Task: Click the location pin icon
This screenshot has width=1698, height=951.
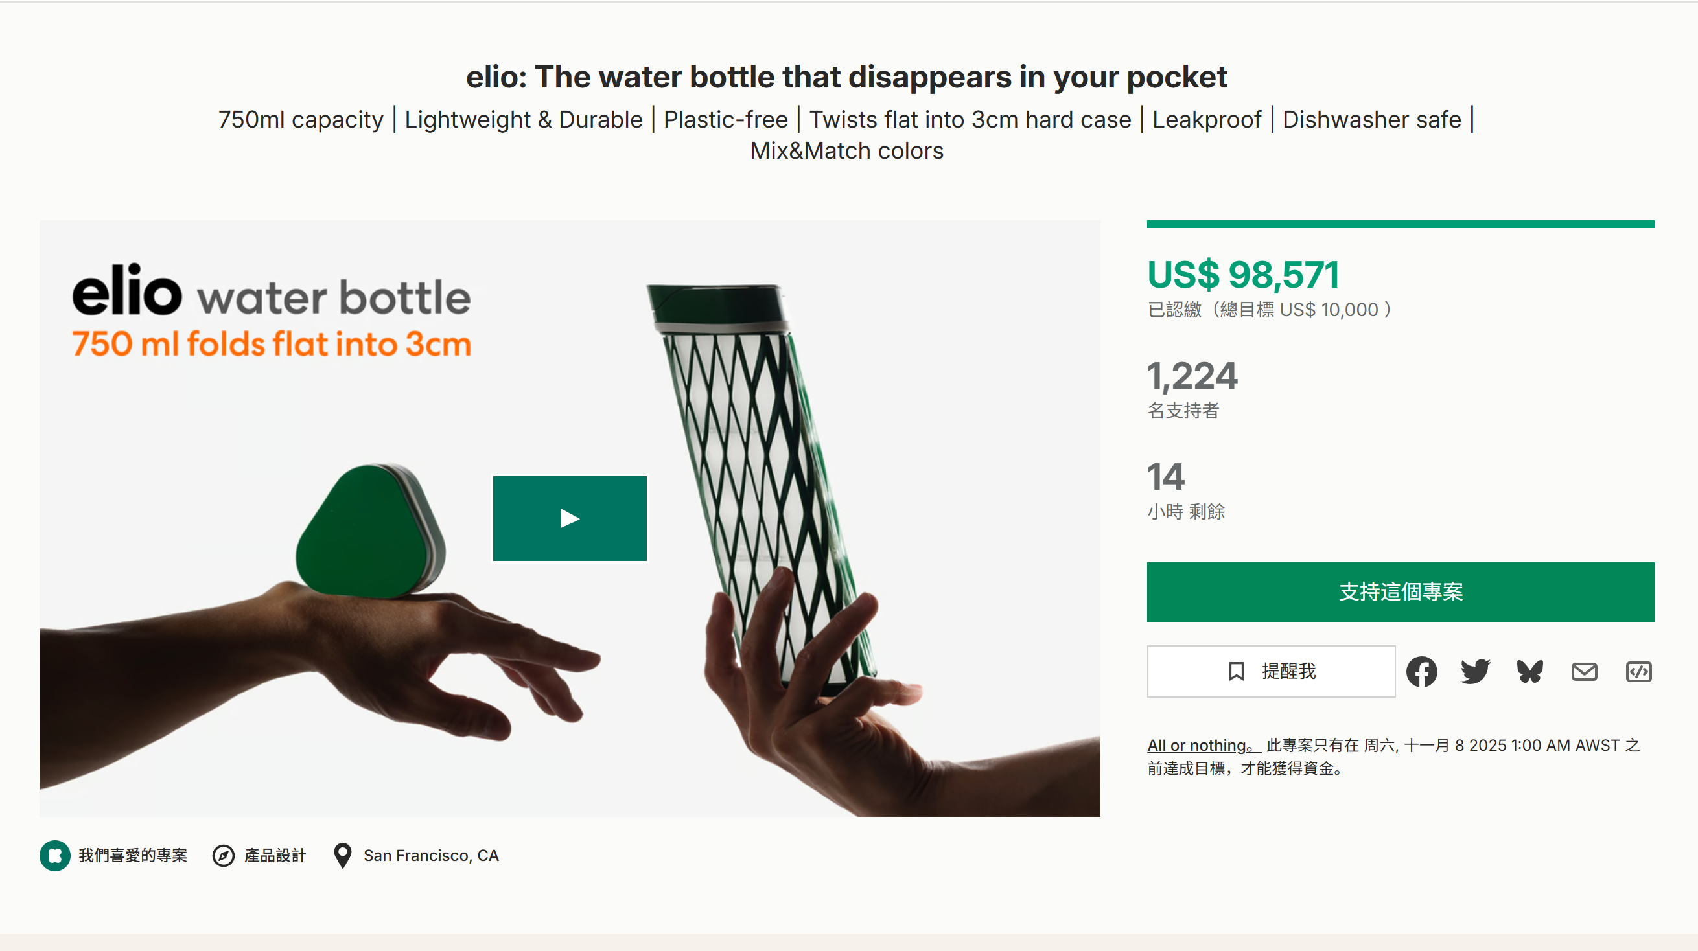Action: pos(342,855)
